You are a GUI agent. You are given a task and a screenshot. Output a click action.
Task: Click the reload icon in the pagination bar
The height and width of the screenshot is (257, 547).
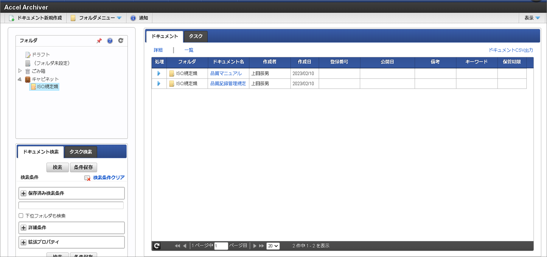(157, 246)
